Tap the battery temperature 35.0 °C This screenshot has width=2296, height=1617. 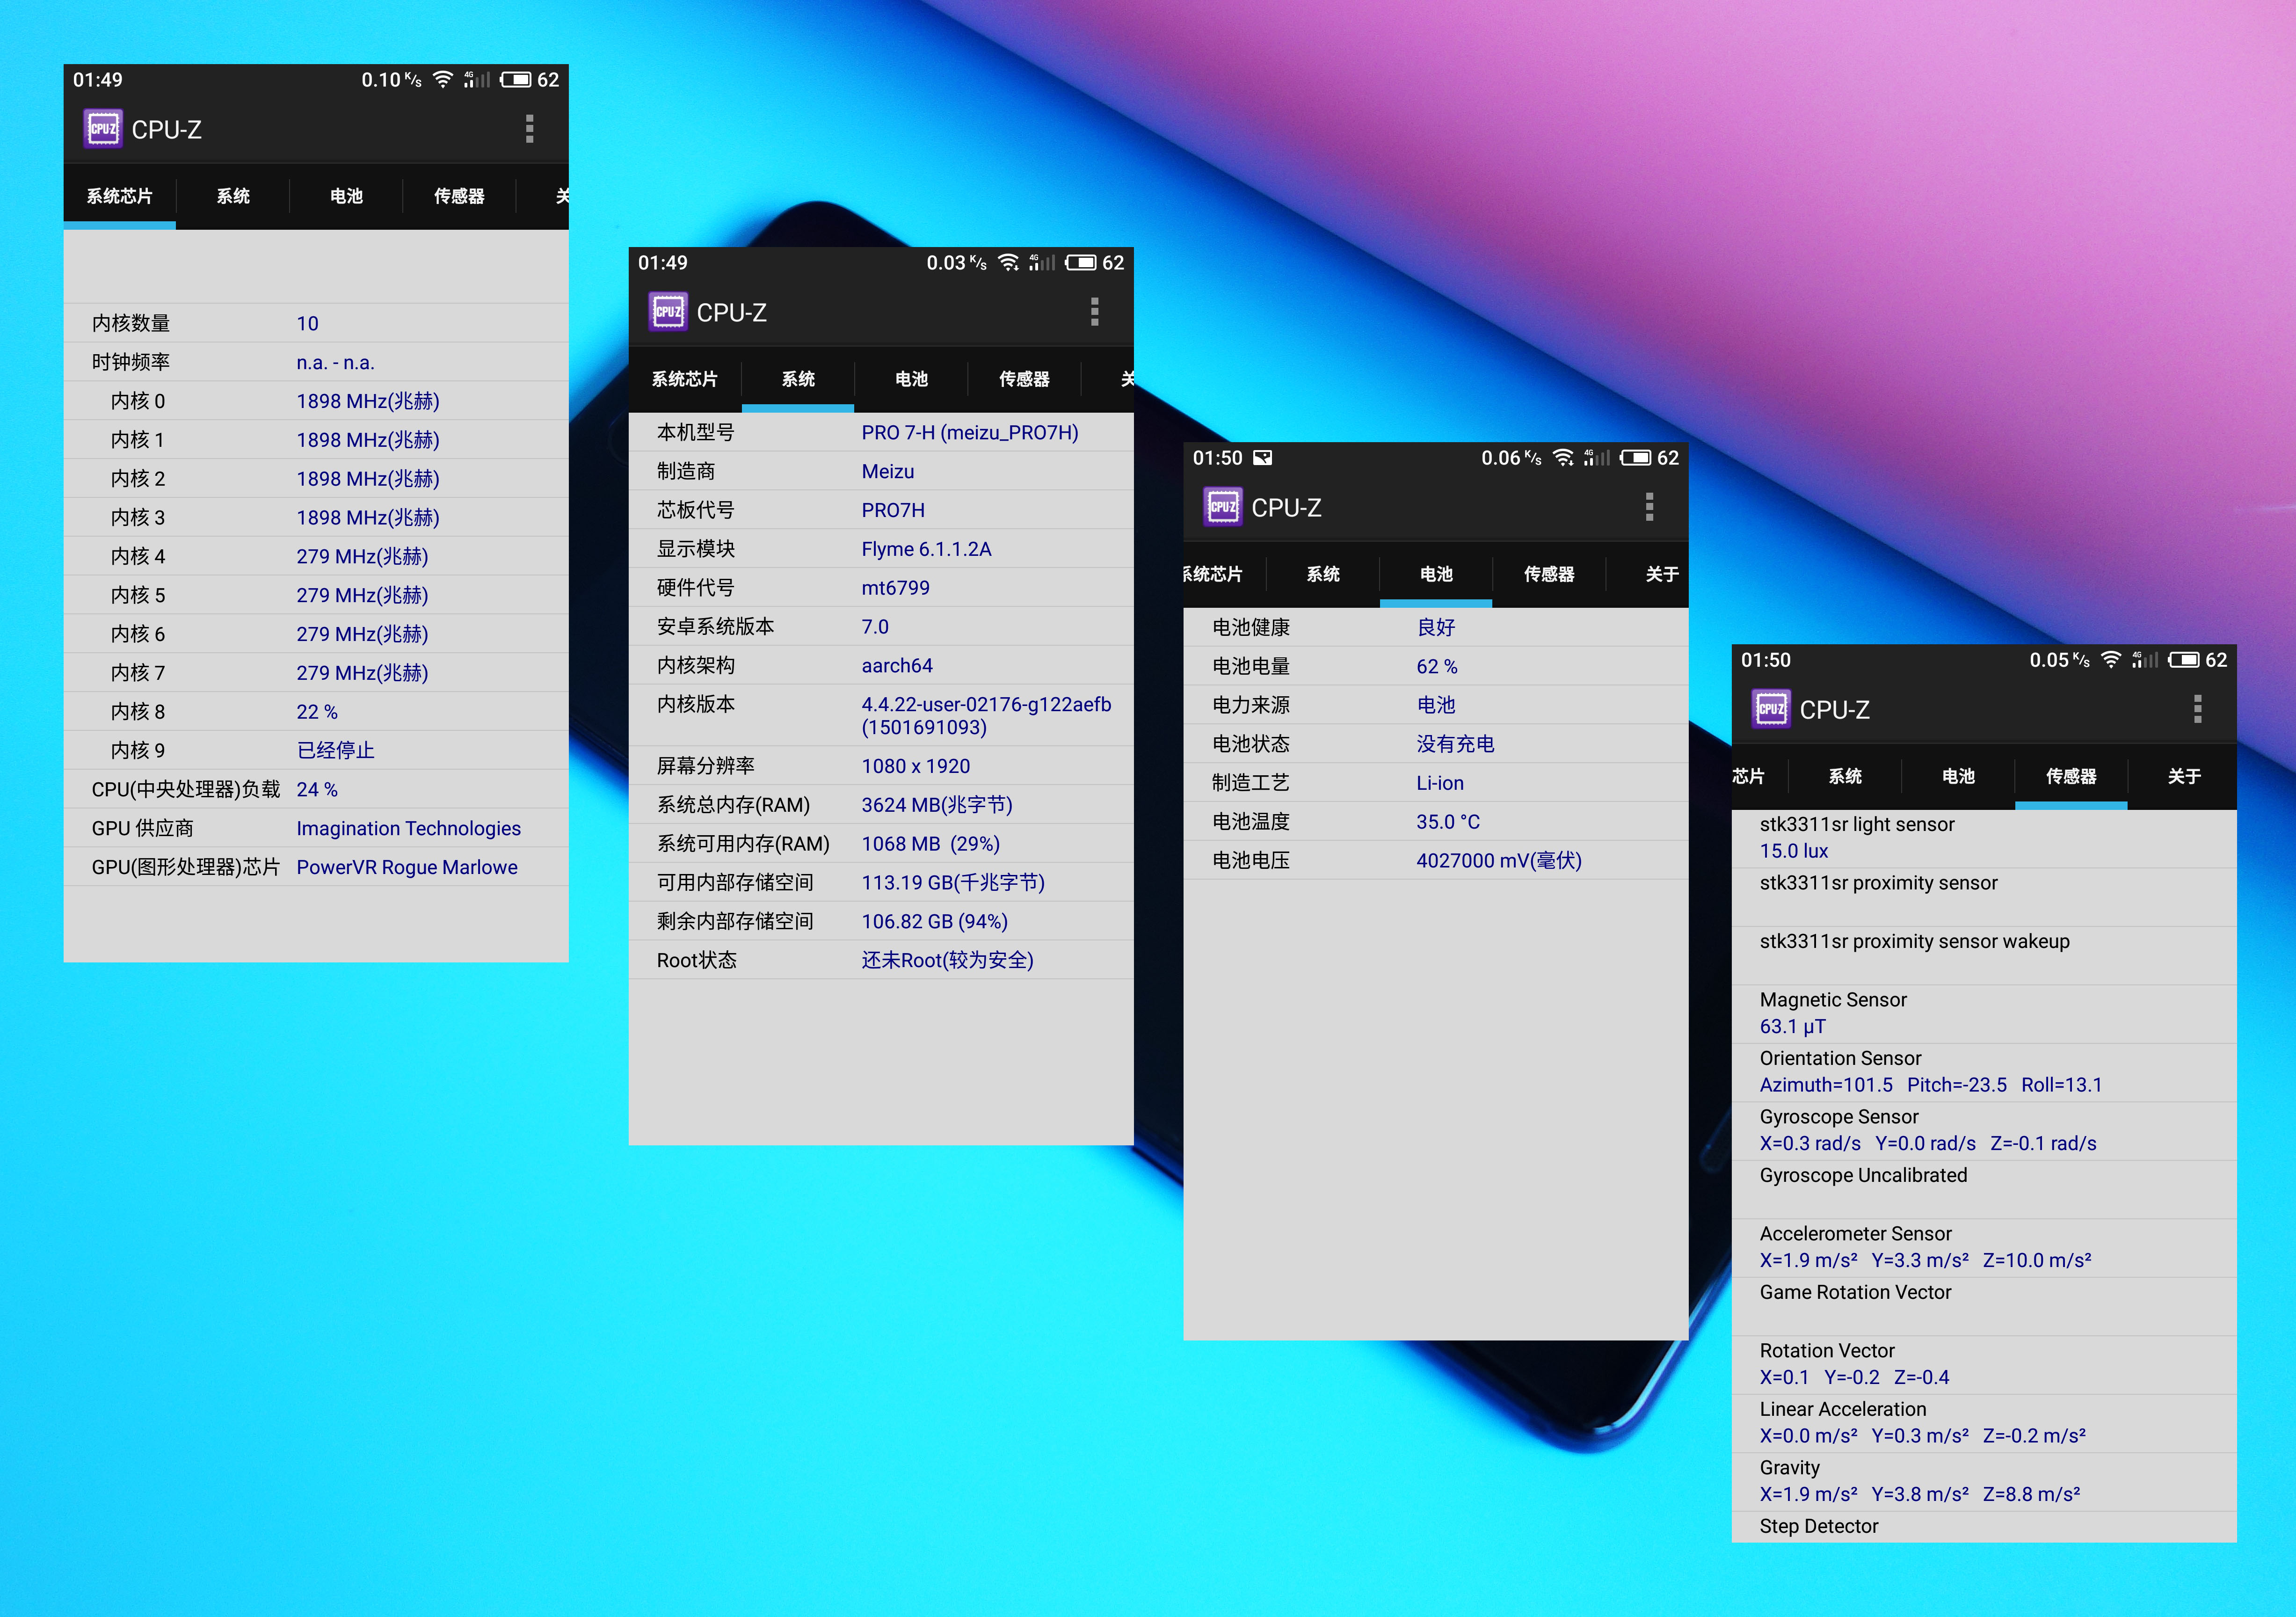click(1448, 821)
